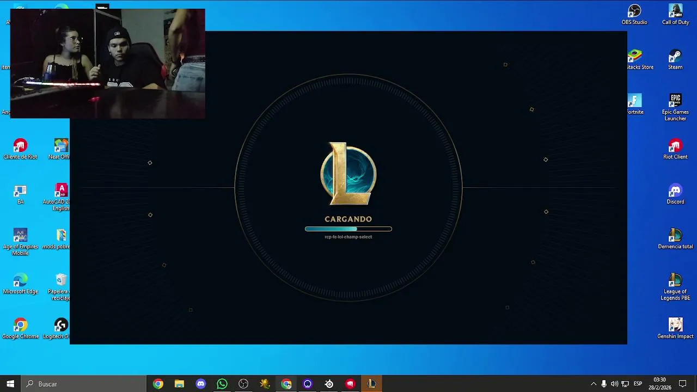Open the notification center icon
This screenshot has height=392, width=697.
pos(683,384)
